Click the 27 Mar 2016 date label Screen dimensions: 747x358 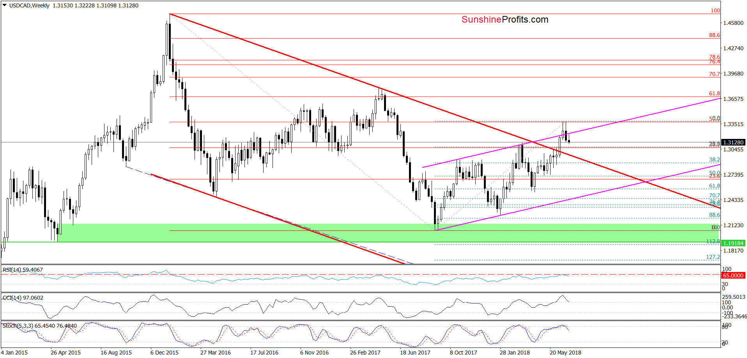pyautogui.click(x=216, y=353)
